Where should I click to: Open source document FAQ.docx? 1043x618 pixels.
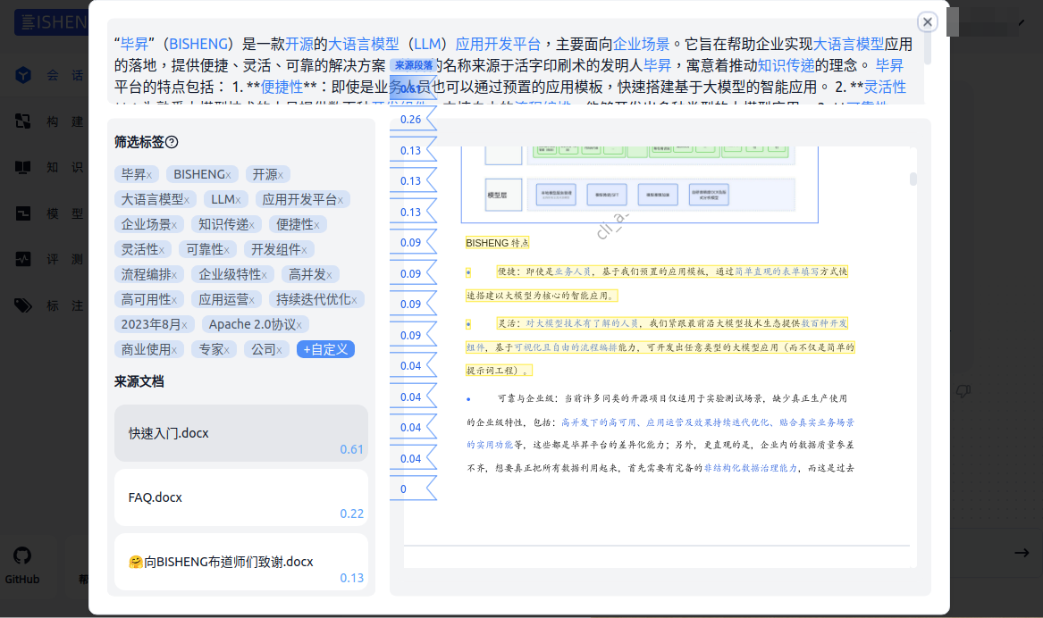[x=240, y=497]
